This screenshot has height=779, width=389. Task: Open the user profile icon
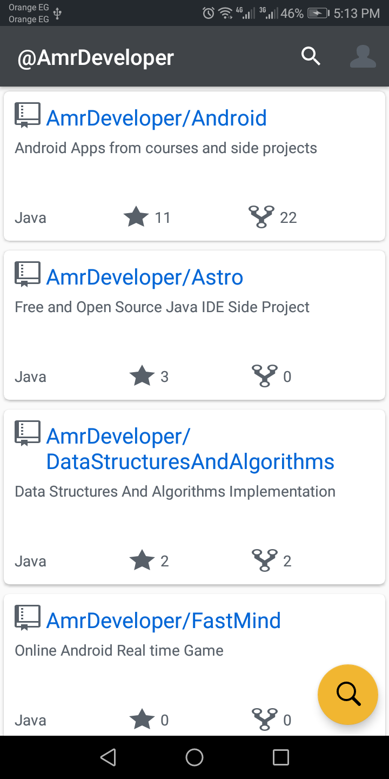coord(363,56)
